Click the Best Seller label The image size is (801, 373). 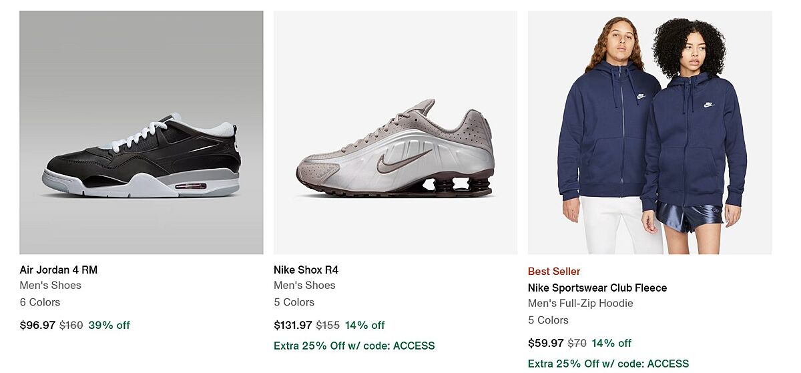[554, 272]
